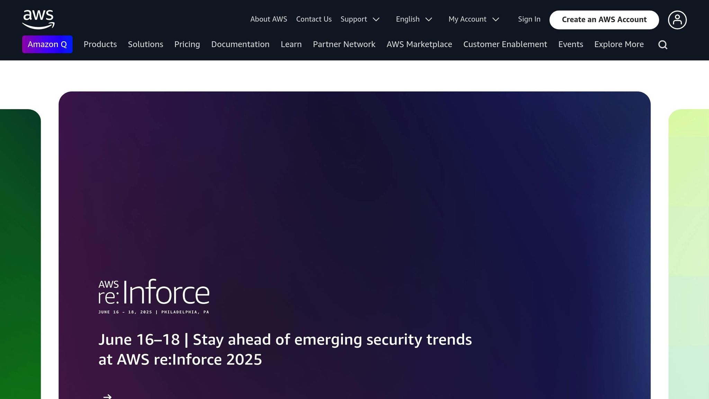The image size is (709, 399).
Task: Click the AWS logo in the header
Action: (38, 19)
